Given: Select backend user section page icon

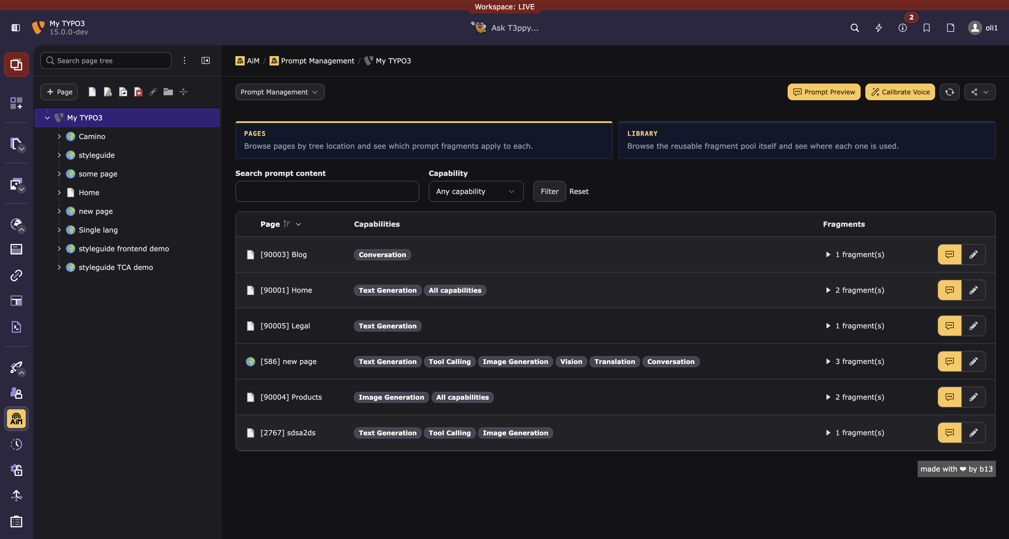Looking at the screenshot, I should [108, 92].
